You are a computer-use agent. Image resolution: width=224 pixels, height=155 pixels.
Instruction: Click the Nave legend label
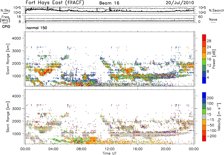[x=213, y=20]
